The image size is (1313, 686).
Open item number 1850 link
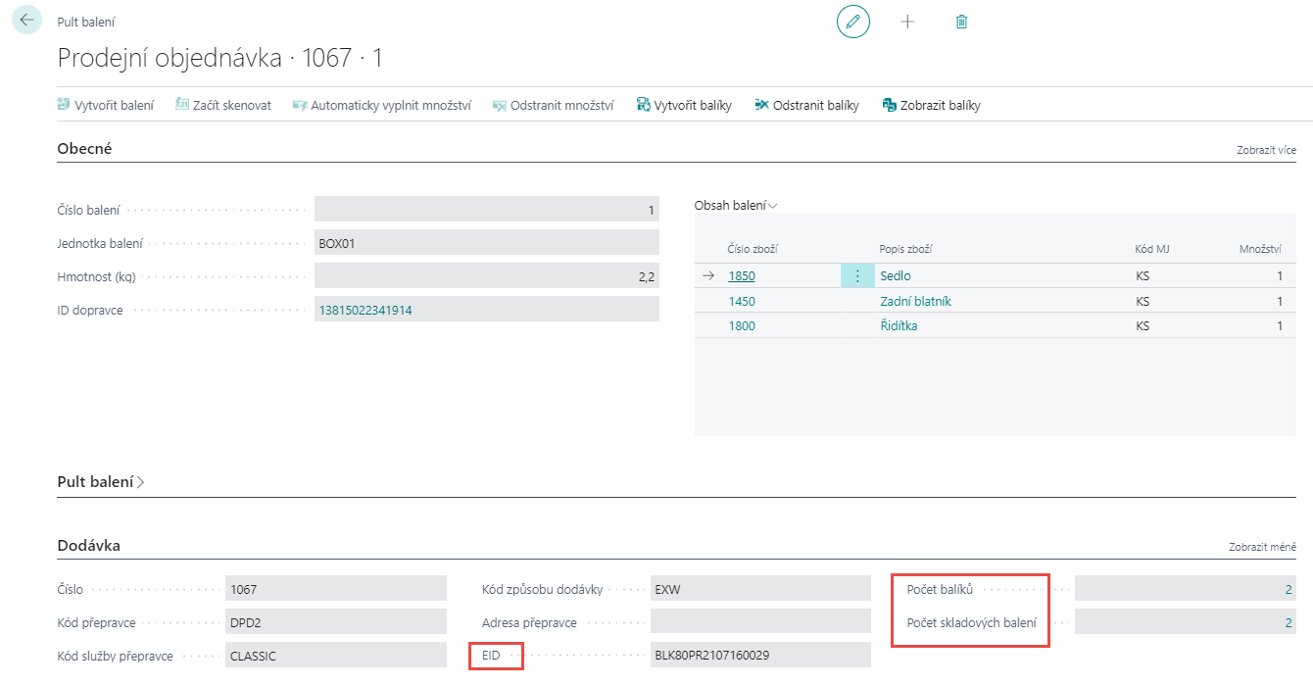742,276
